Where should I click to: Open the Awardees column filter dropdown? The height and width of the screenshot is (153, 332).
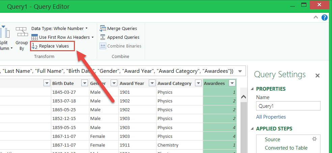(232, 83)
